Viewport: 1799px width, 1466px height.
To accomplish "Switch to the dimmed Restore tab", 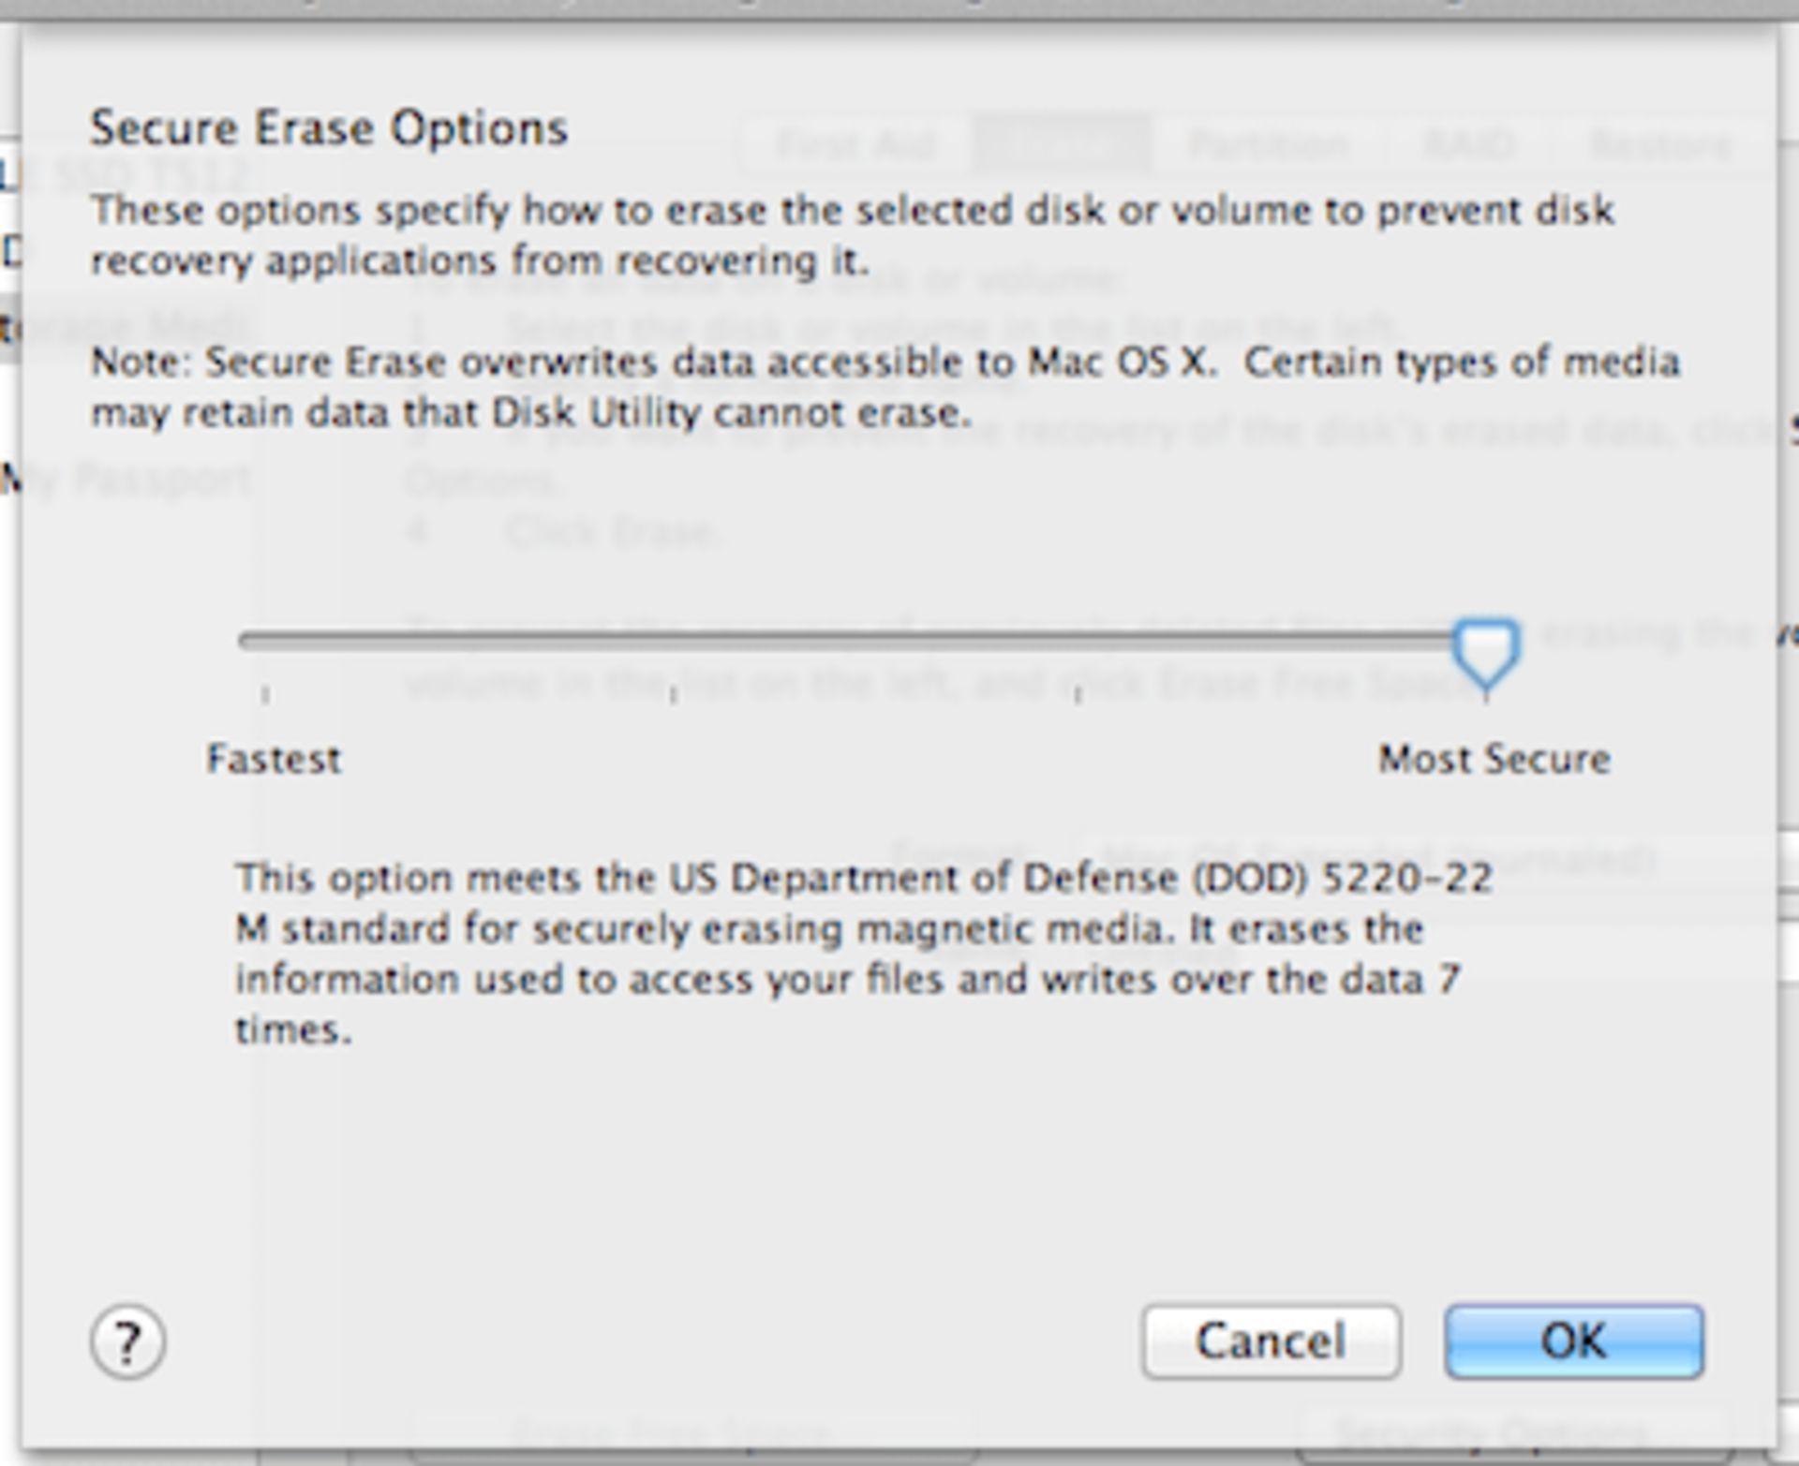I will tap(1660, 146).
